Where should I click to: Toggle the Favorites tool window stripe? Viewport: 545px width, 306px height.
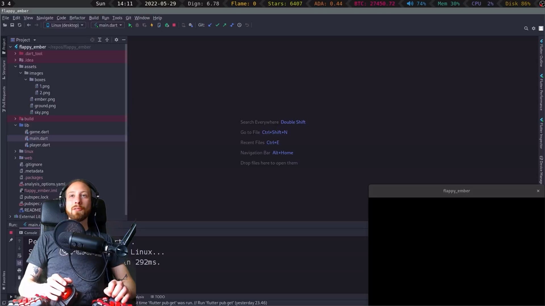(x=4, y=280)
